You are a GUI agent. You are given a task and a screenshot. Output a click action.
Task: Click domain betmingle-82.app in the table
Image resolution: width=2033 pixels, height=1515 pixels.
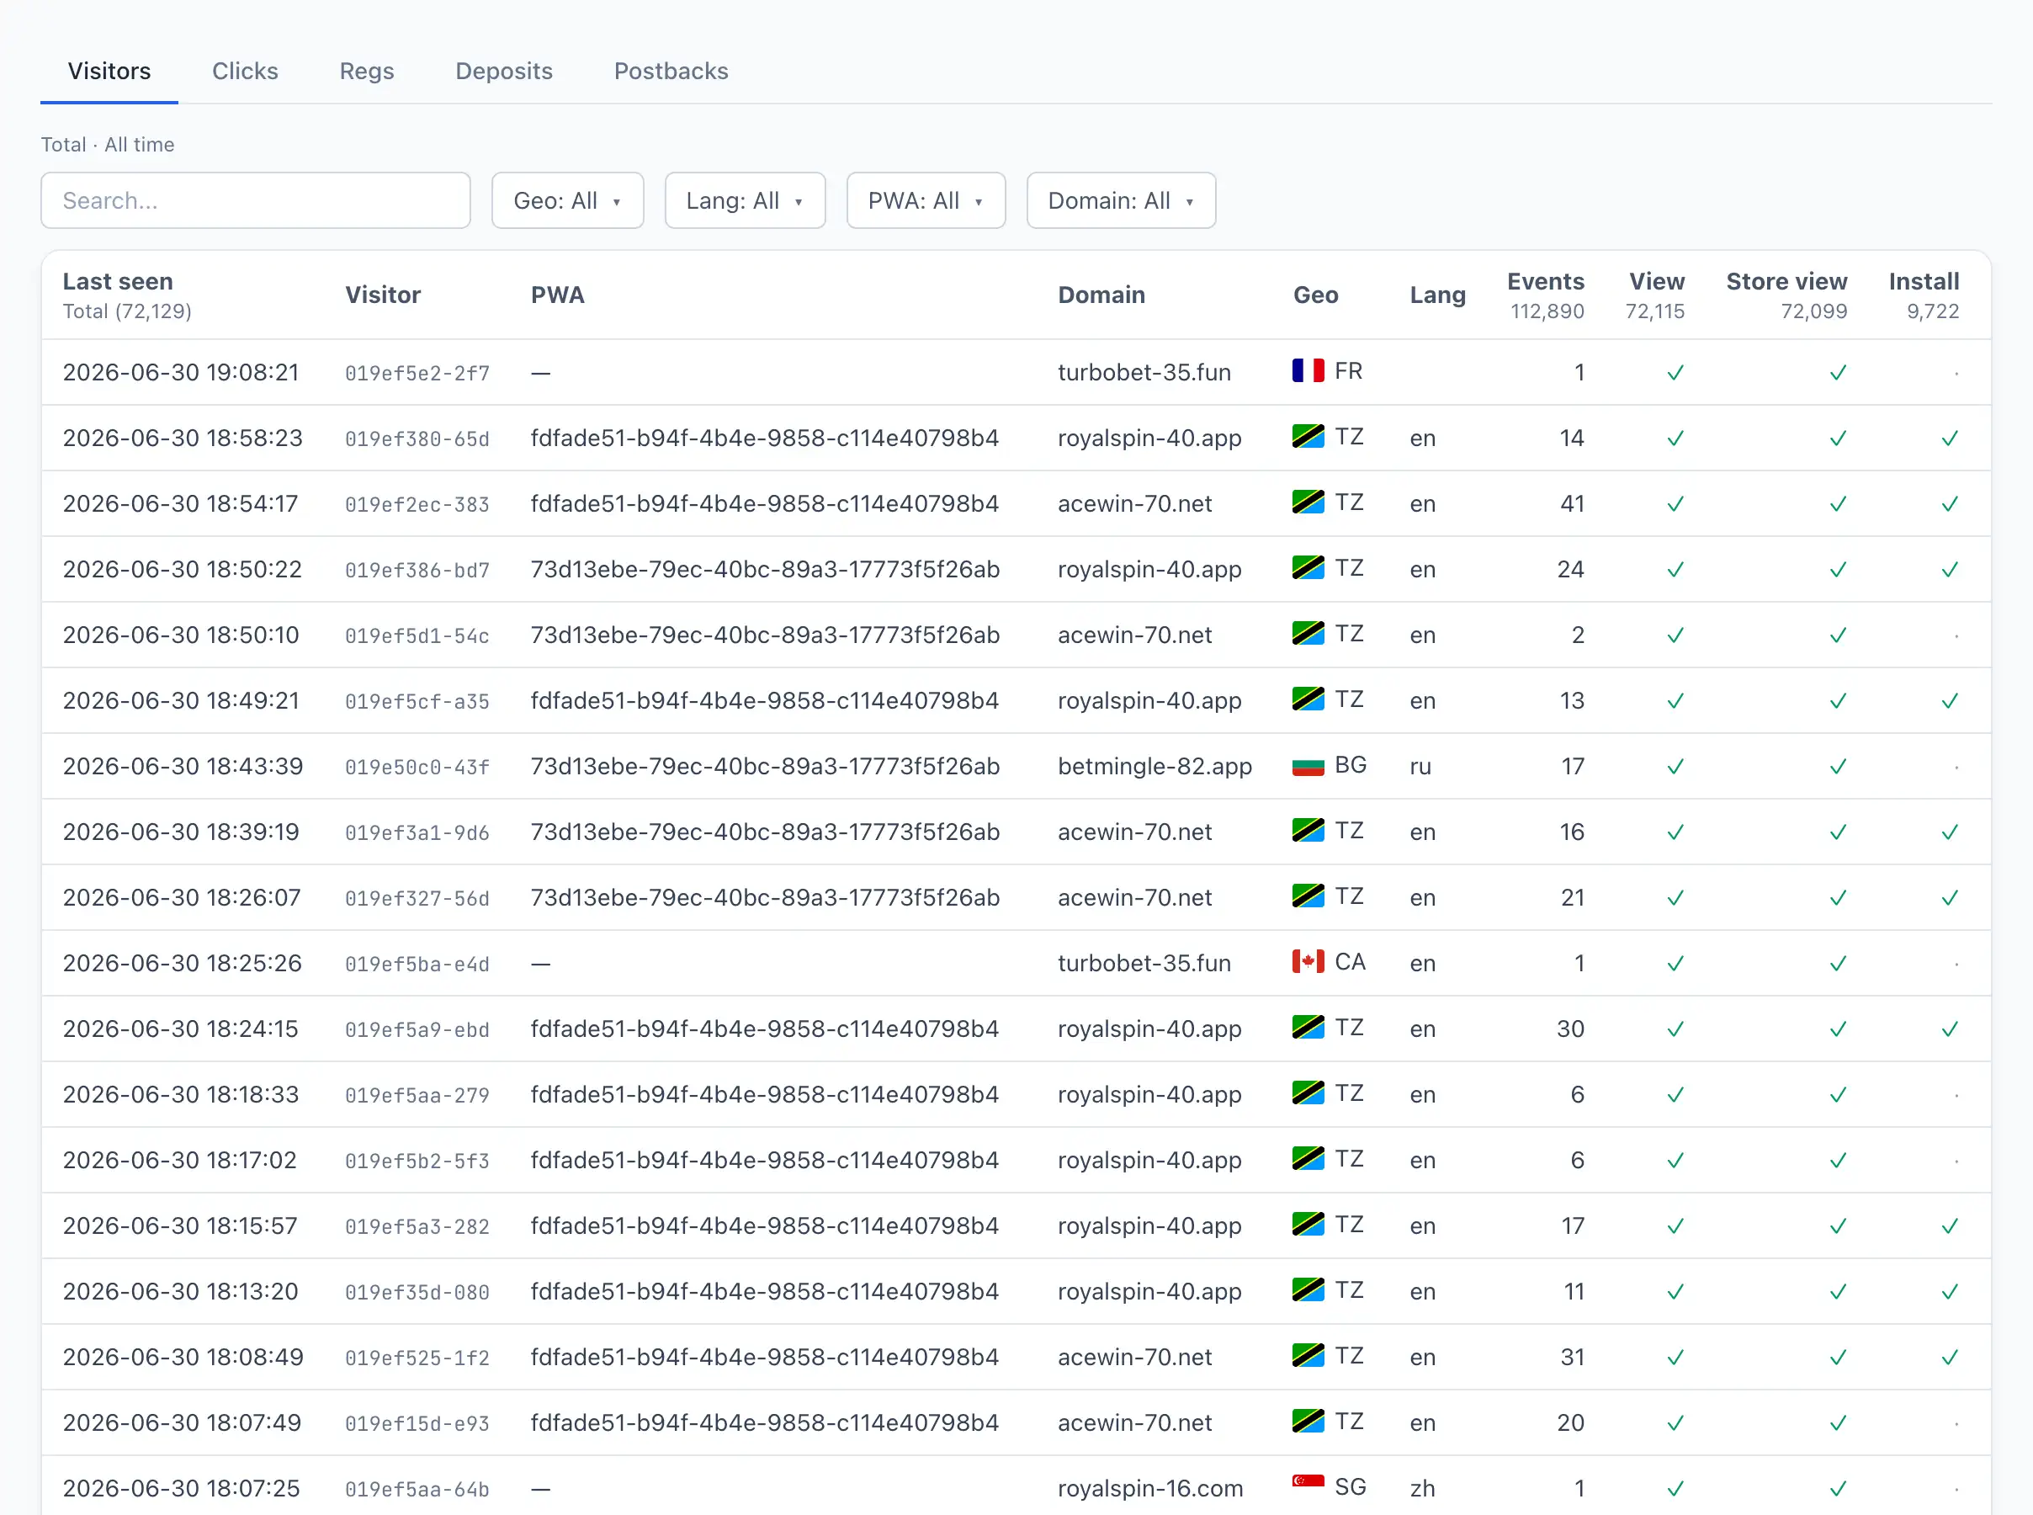1155,766
